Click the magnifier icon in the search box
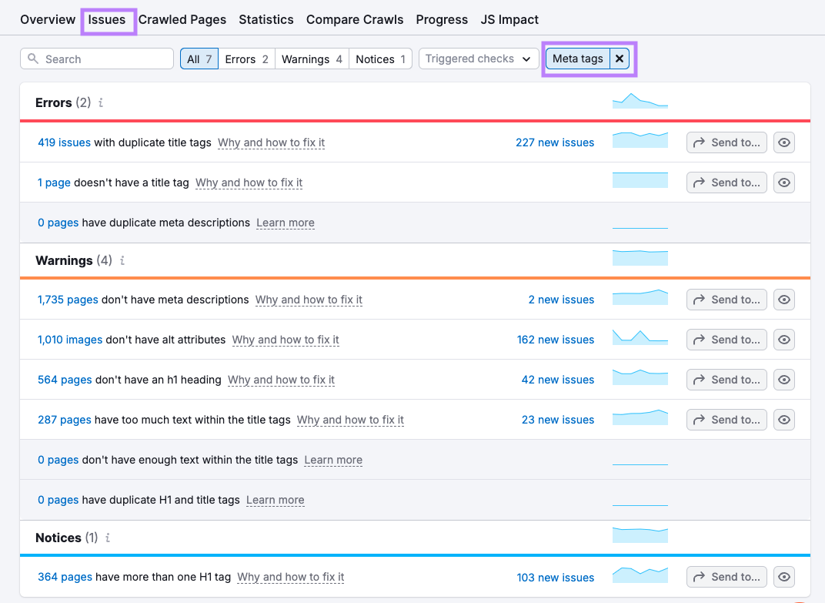 (34, 59)
